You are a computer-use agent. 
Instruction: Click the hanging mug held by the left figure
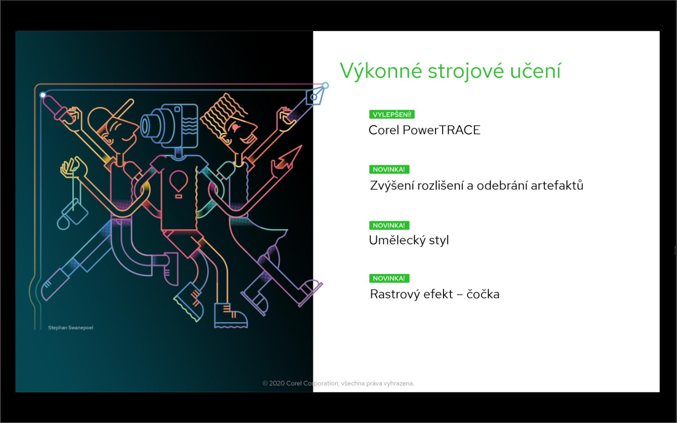pyautogui.click(x=72, y=214)
